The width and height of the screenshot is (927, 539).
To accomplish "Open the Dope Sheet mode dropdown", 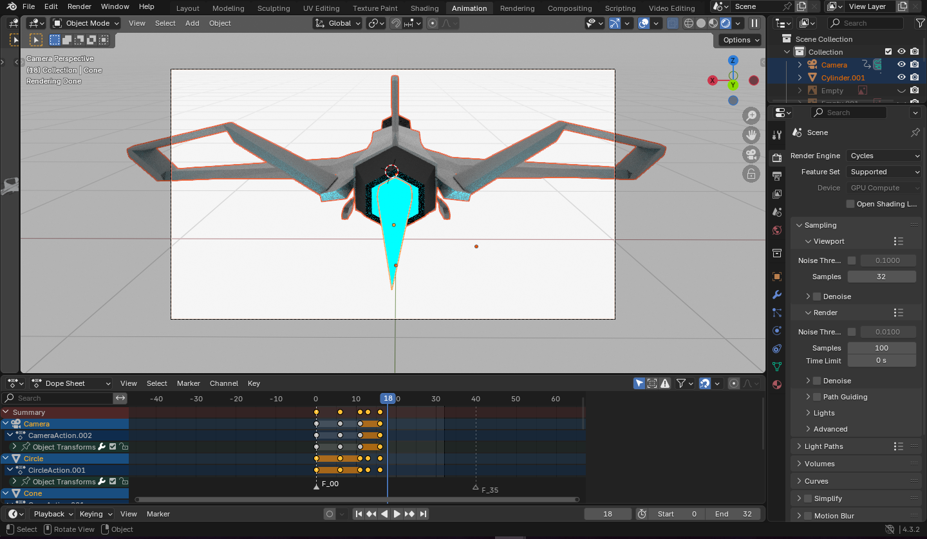I will pos(71,383).
